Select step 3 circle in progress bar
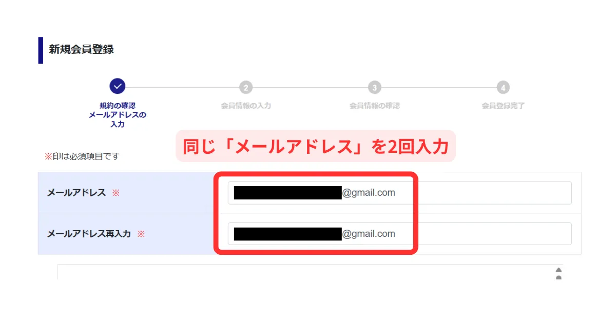Viewport: 616px width, 323px height. click(x=375, y=88)
